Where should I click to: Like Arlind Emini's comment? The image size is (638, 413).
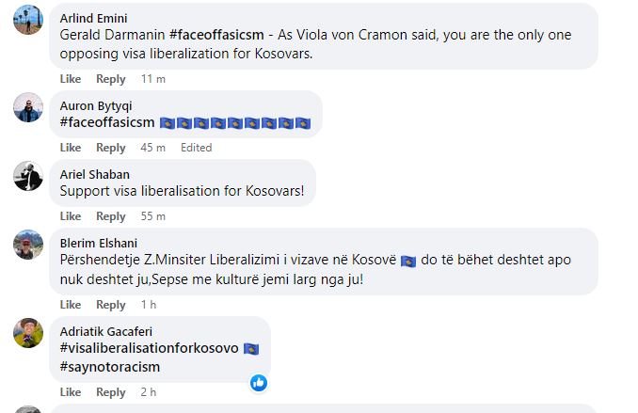click(71, 79)
